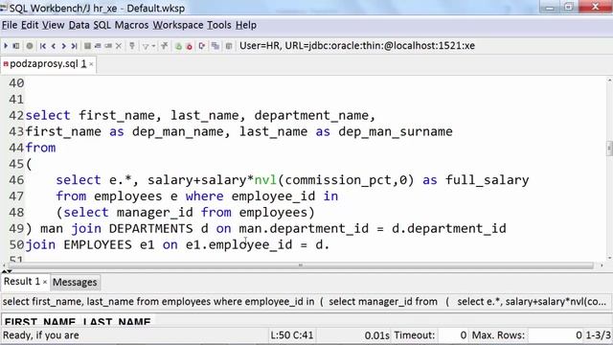Click the Save changes to database icon

tap(87, 46)
